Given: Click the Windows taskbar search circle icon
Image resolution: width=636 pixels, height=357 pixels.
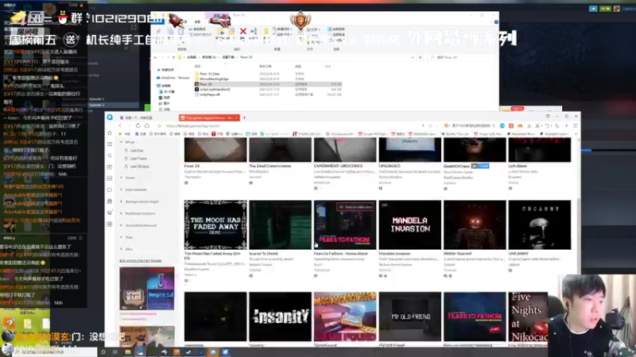Looking at the screenshot, I should pyautogui.click(x=103, y=352).
